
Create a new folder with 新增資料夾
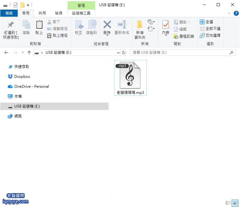(140, 29)
